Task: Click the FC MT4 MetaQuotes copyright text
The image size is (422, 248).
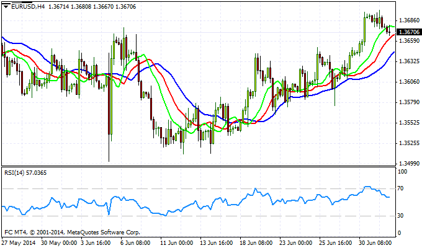Action: tap(73, 232)
